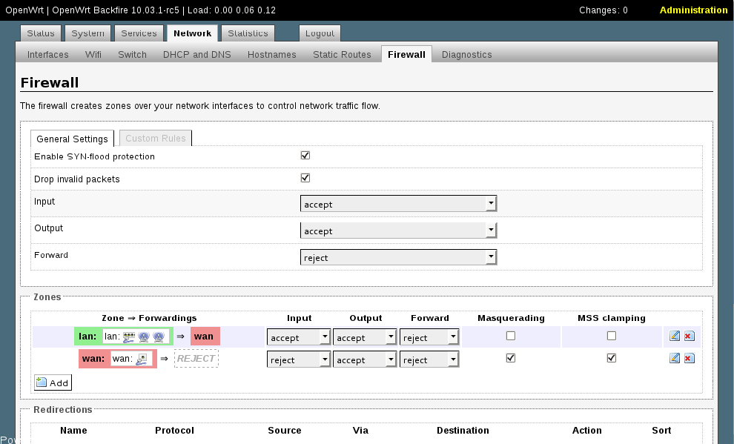The height and width of the screenshot is (444, 734).
Task: Click the delete icon for wan zone
Action: pos(689,358)
